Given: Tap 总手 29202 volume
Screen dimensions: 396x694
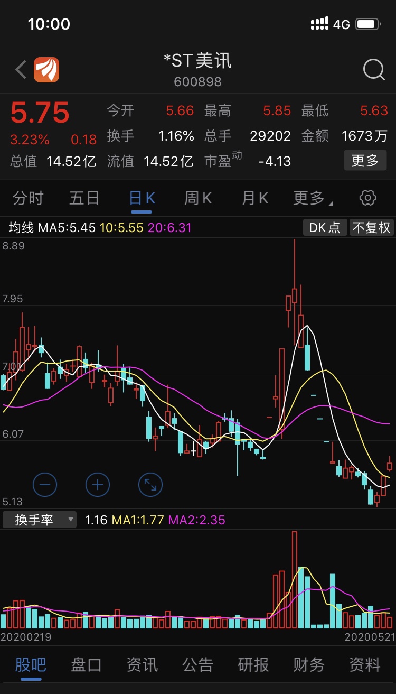Looking at the screenshot, I should [x=248, y=136].
